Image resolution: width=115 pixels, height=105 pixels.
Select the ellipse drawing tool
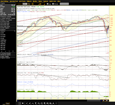click(39, 103)
